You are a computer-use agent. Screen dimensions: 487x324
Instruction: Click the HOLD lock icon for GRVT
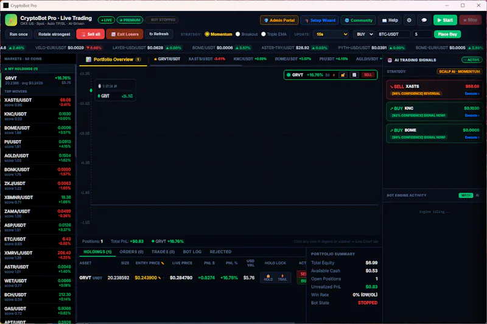point(268,277)
